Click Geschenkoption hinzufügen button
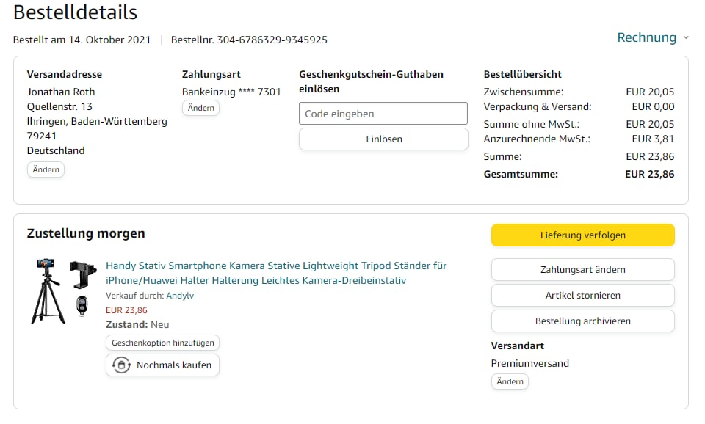Viewport: 705px width, 424px height. [x=162, y=343]
